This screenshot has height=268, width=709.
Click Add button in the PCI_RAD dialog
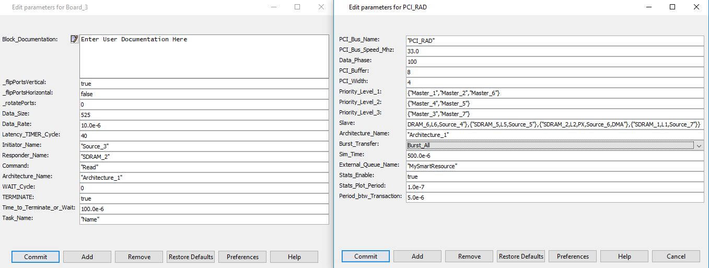417,256
